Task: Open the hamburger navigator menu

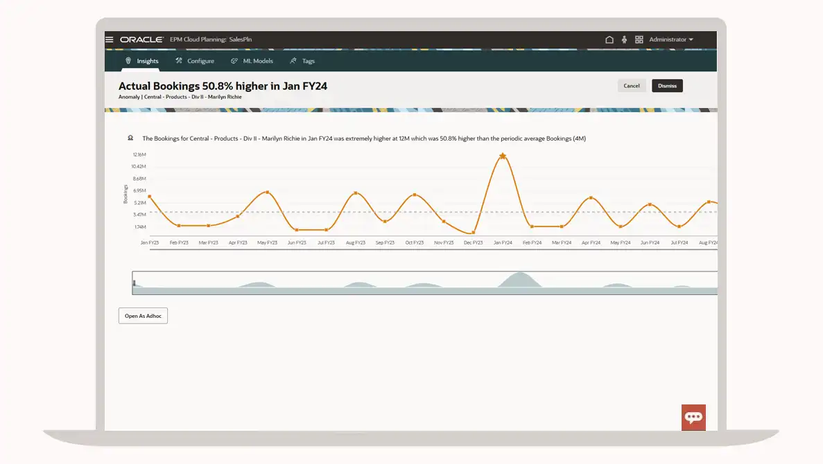Action: tap(109, 39)
